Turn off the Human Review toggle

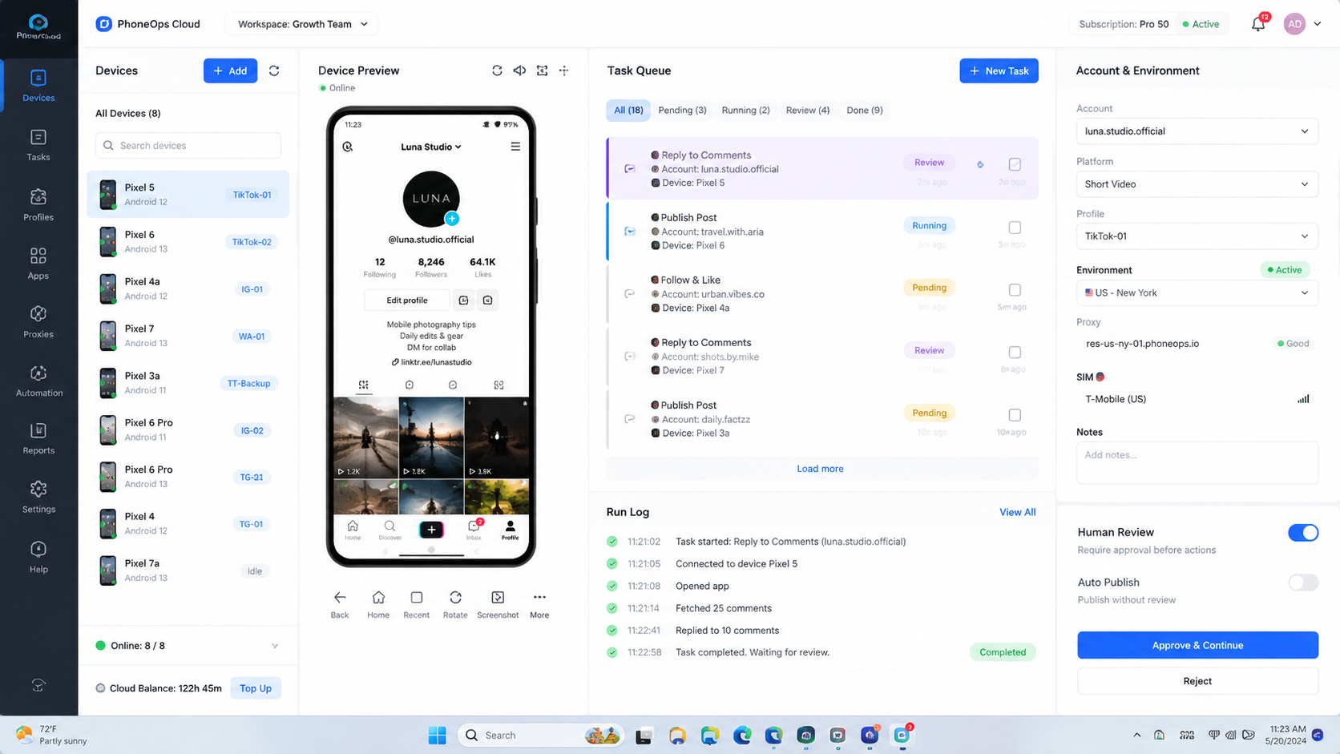click(x=1303, y=533)
